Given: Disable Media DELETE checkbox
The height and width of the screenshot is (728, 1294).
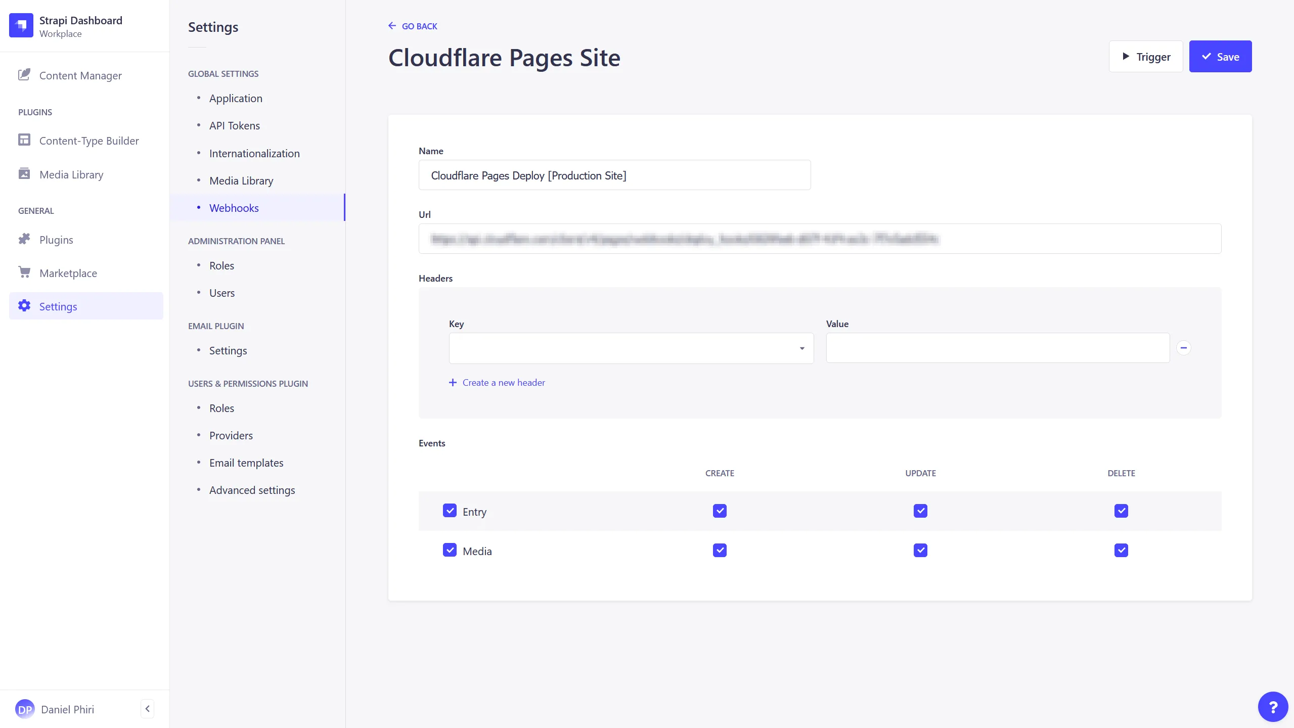Looking at the screenshot, I should click(x=1121, y=550).
